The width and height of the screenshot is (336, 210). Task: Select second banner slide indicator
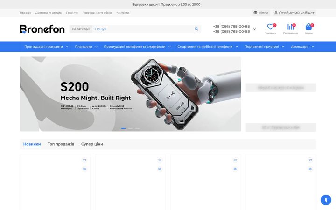130,128
